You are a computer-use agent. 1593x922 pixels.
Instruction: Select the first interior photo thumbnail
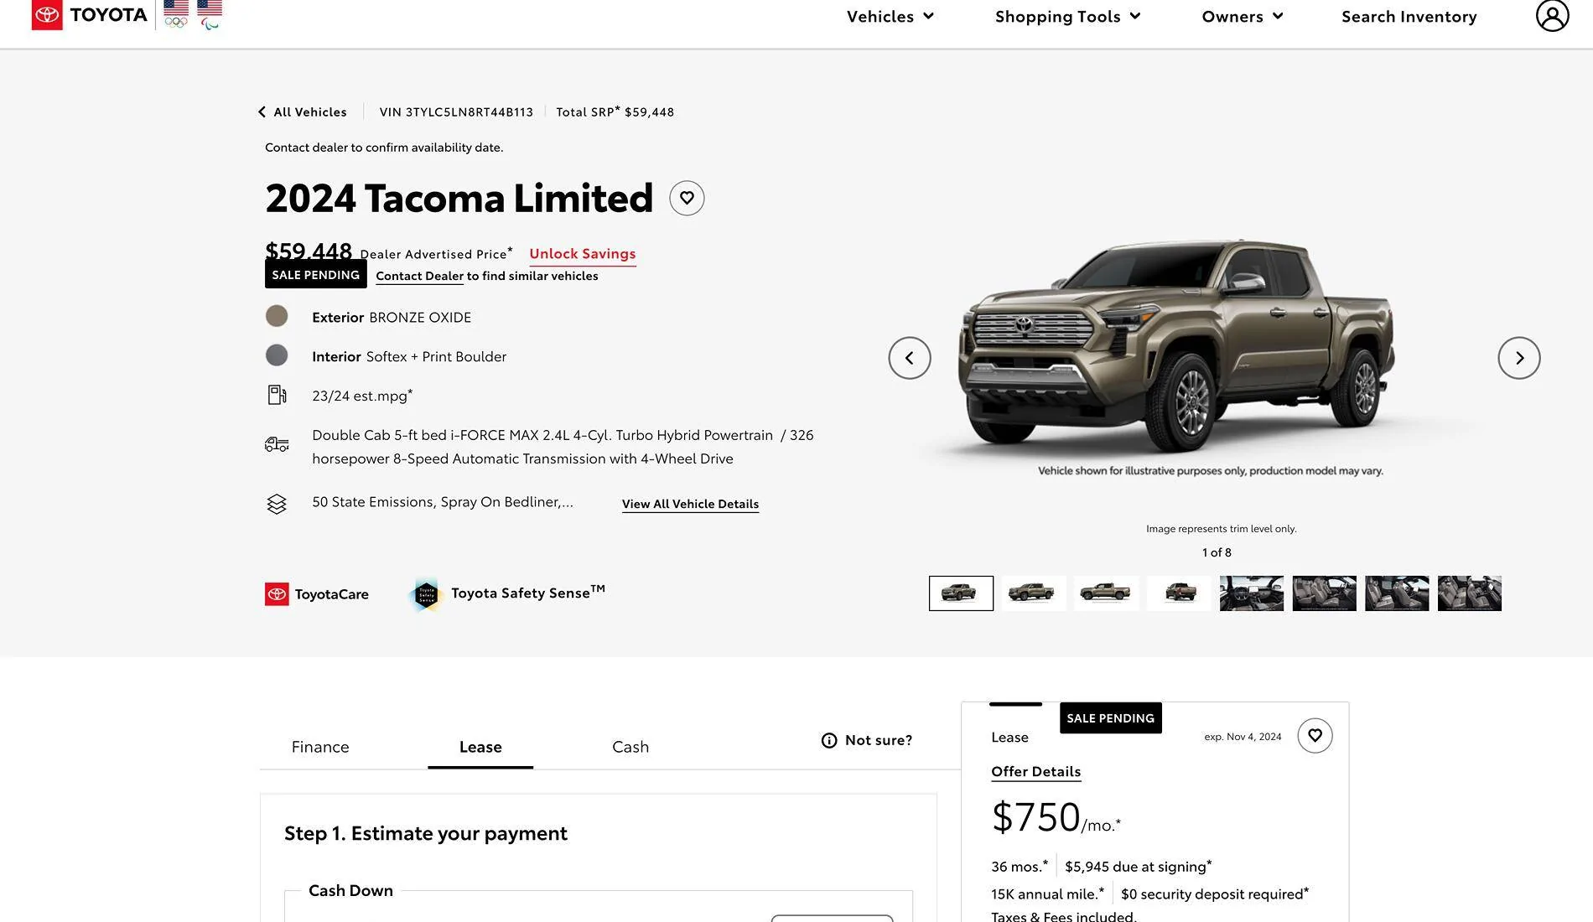coord(1251,593)
